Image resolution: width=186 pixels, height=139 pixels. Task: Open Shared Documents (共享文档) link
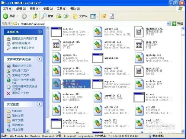pyautogui.click(x=17, y=120)
